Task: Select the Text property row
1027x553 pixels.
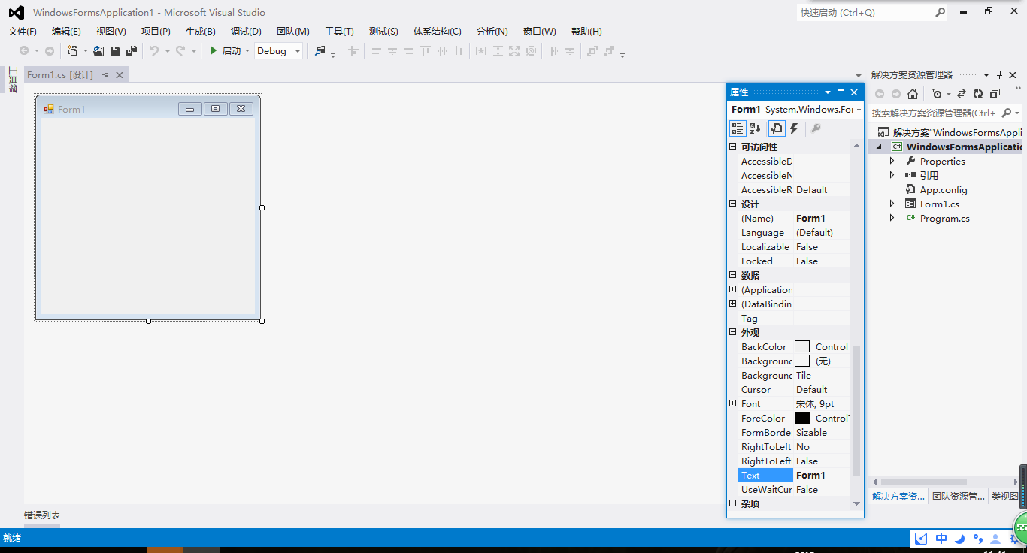Action: (794, 476)
